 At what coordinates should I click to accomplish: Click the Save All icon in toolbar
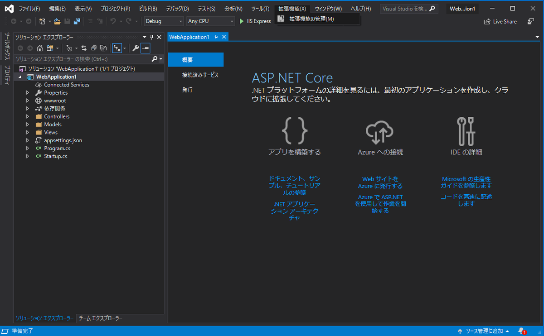coord(77,20)
